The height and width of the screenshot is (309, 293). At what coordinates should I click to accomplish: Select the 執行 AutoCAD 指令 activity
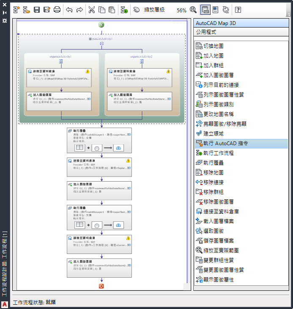click(241, 143)
